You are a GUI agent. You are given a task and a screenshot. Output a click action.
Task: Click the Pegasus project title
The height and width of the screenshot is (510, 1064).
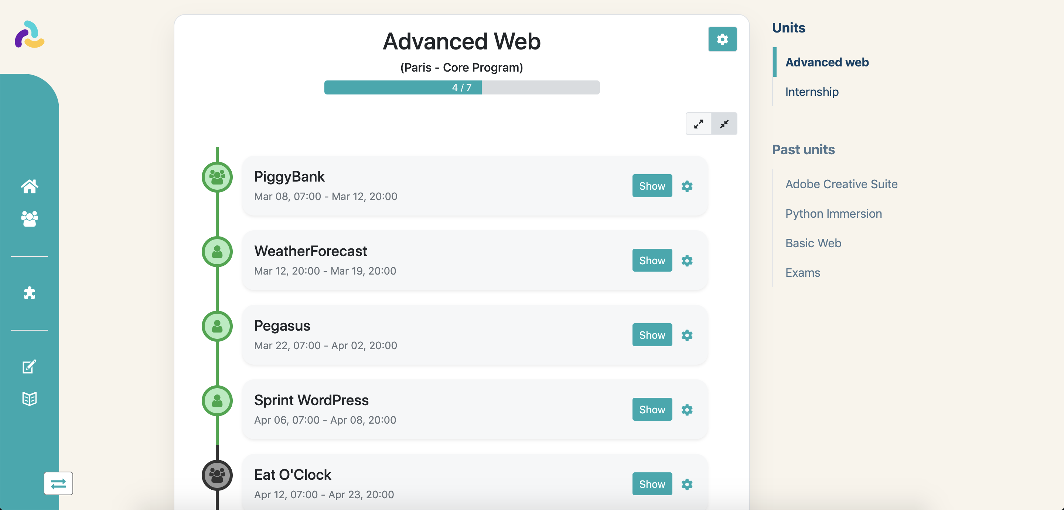click(x=282, y=326)
